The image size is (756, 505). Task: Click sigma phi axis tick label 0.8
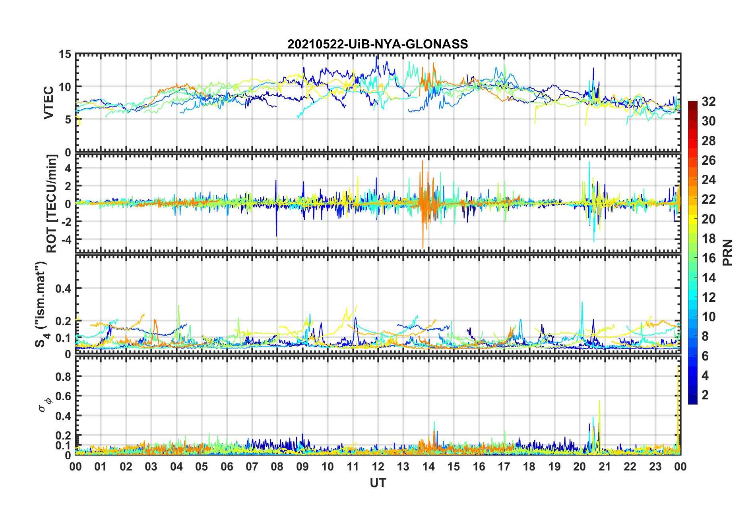[63, 376]
